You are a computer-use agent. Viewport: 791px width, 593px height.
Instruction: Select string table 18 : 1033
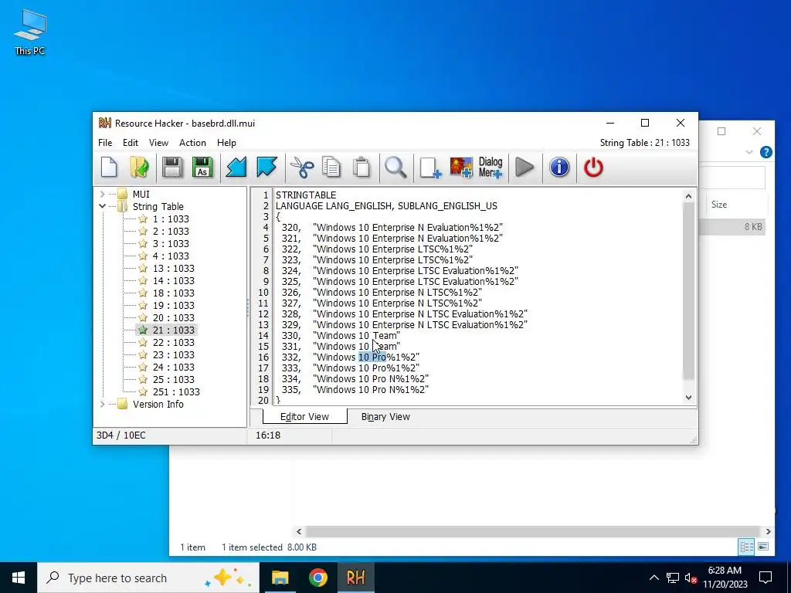173,293
